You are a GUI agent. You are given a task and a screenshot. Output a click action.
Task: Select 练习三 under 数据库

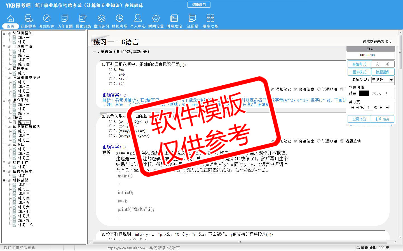24,158
